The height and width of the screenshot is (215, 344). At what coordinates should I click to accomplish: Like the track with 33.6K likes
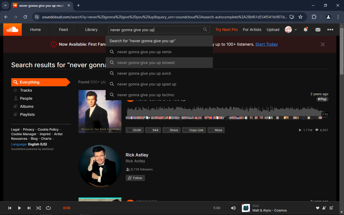point(135,130)
